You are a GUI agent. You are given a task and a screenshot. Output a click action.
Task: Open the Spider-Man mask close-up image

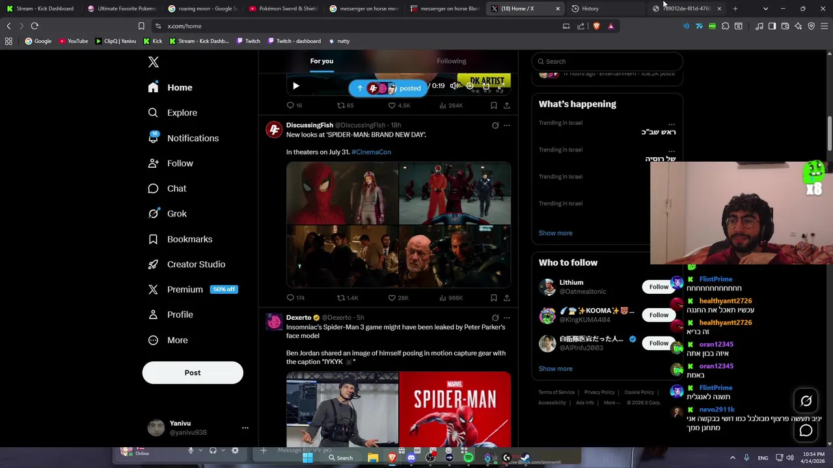(x=342, y=193)
